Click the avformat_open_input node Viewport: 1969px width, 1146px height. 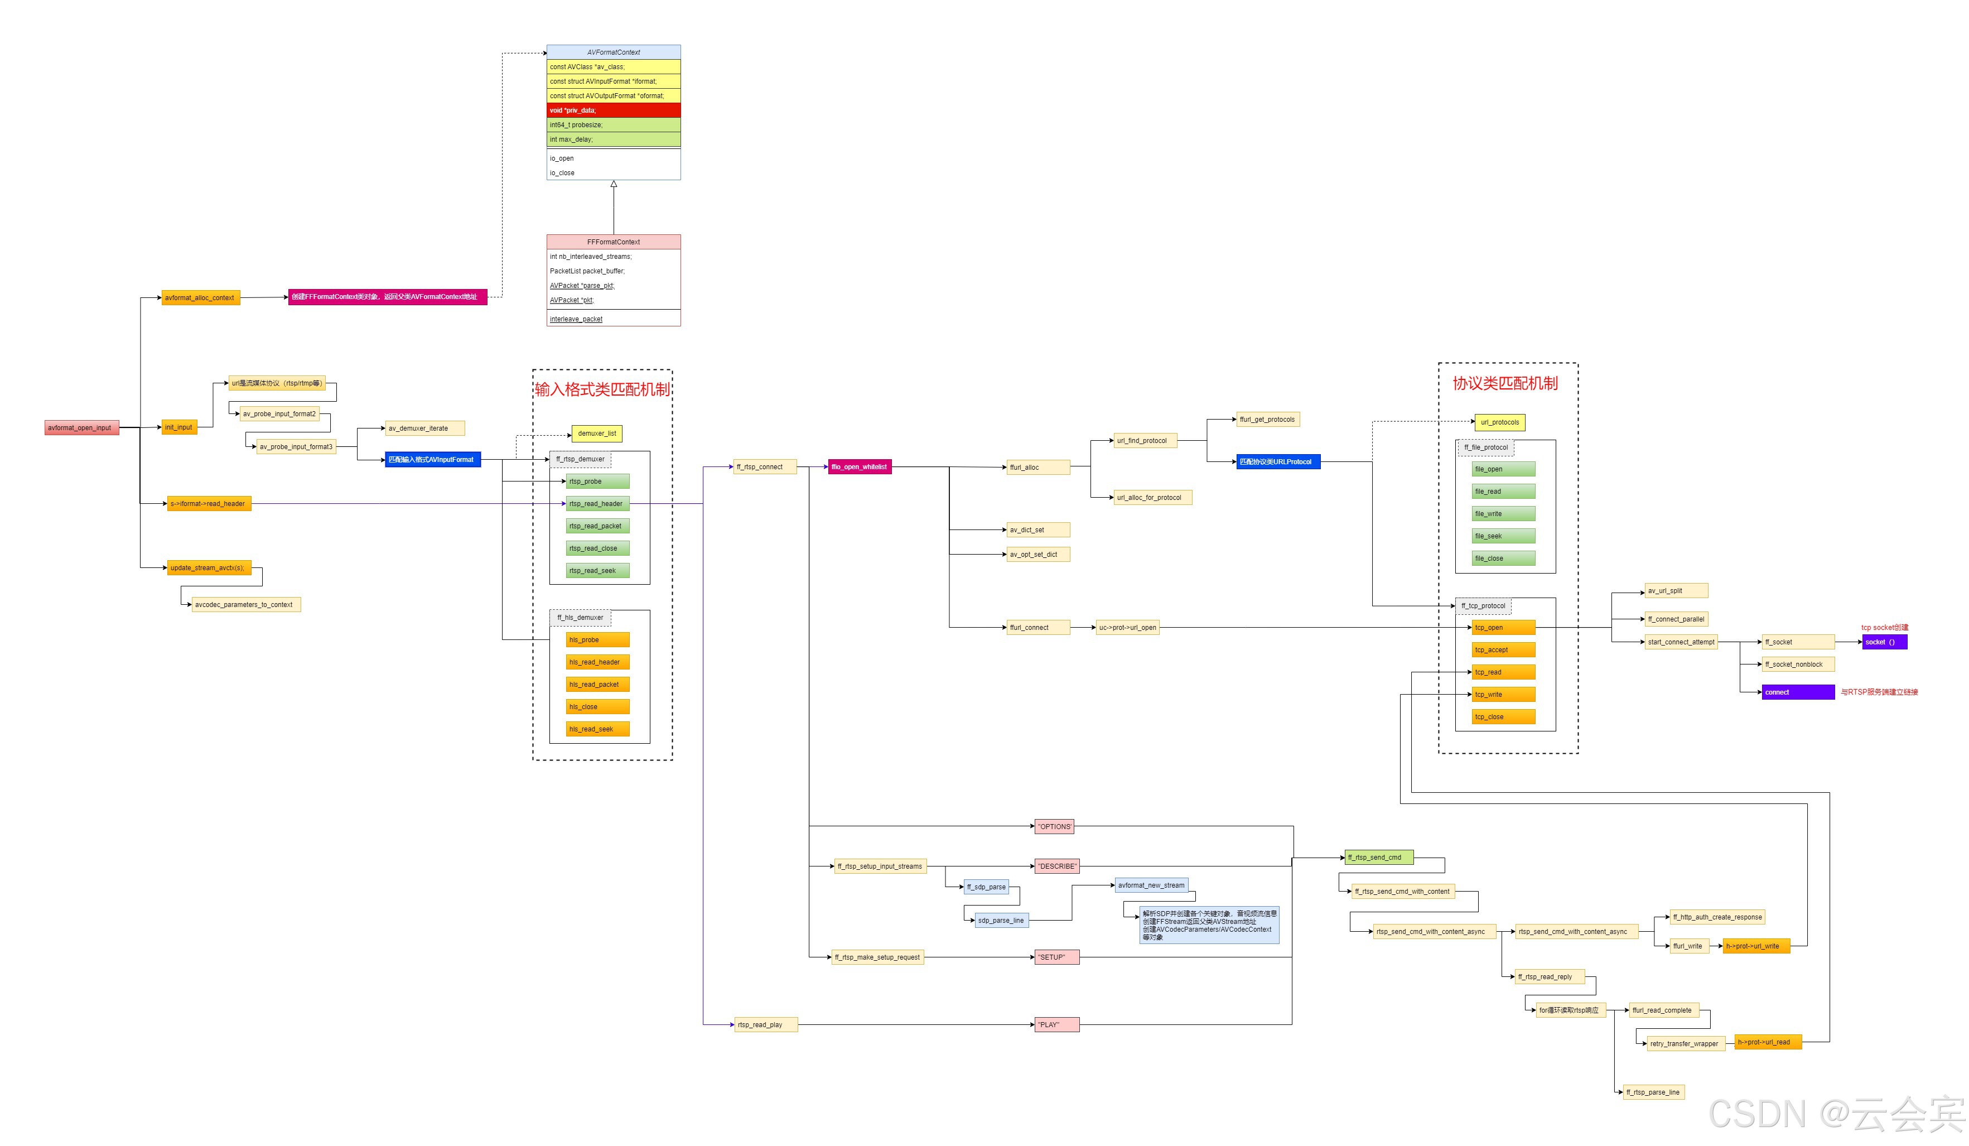81,427
